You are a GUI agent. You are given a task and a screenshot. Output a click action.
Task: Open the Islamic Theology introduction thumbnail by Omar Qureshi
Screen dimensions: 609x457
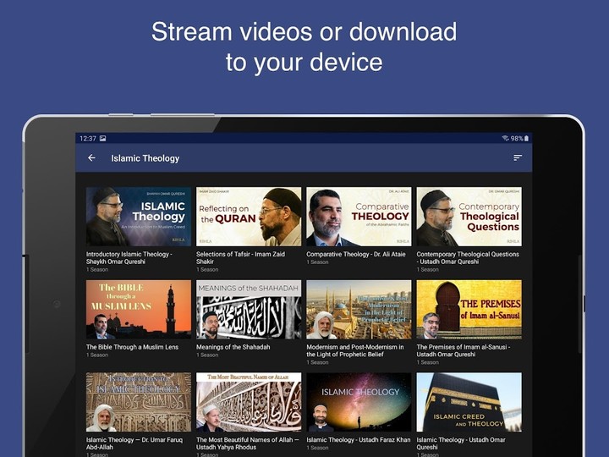point(139,217)
